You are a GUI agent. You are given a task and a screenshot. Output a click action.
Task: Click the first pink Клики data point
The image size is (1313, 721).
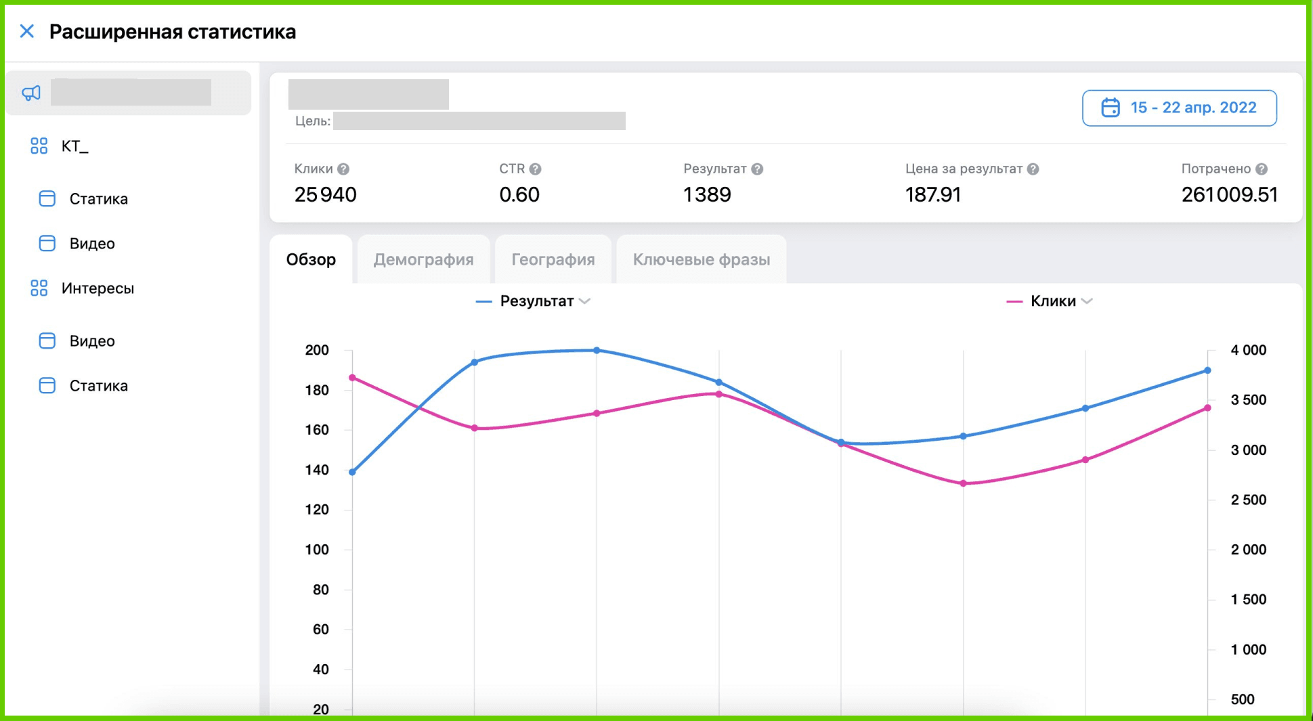click(352, 378)
